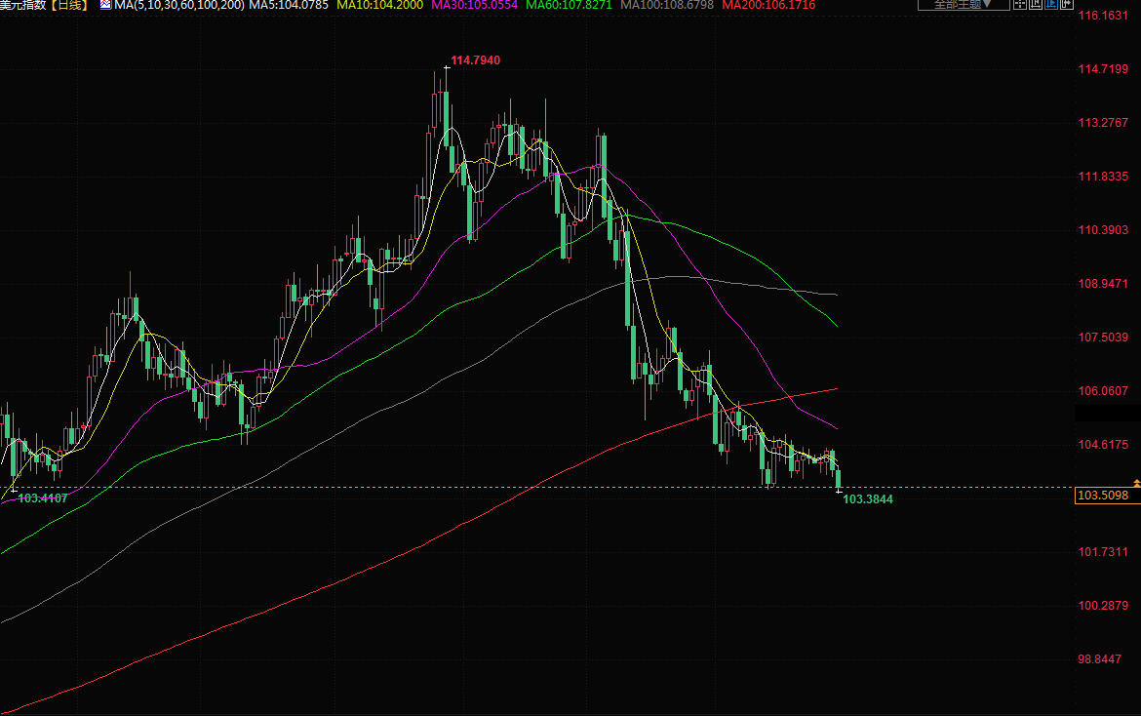Select the yellow MA10 legend label

tap(378, 5)
